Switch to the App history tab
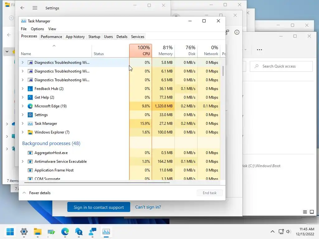Viewport: 319px width, 239px height. [x=75, y=37]
